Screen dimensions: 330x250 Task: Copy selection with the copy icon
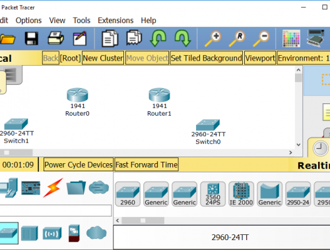[110, 39]
